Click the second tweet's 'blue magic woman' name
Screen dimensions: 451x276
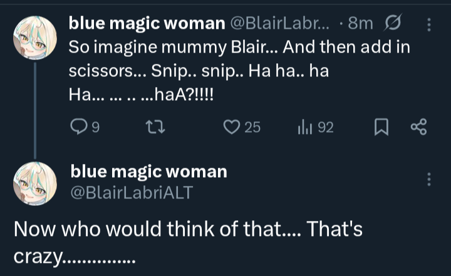tap(148, 171)
